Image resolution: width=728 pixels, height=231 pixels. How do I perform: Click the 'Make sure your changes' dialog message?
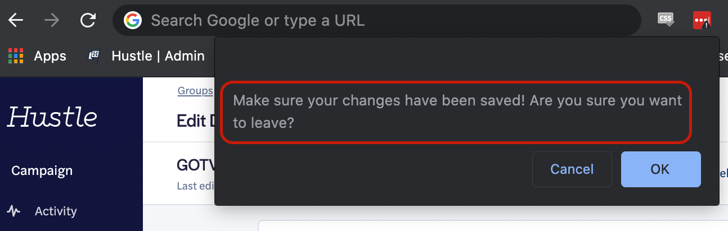[x=457, y=112]
